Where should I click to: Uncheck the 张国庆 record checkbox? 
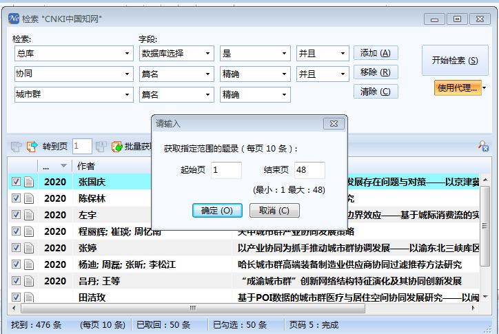(16, 182)
